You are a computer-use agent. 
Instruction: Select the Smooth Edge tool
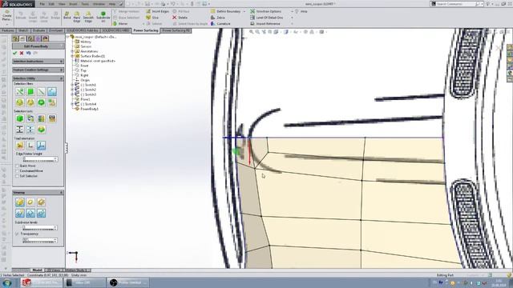(x=88, y=16)
